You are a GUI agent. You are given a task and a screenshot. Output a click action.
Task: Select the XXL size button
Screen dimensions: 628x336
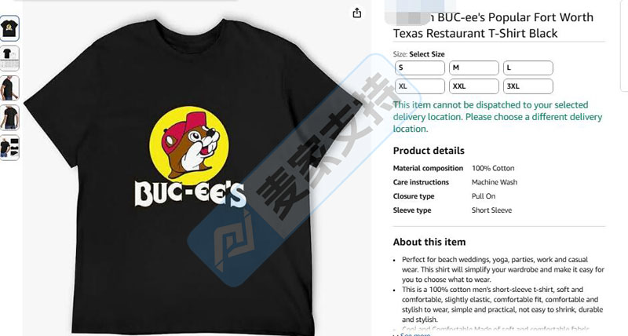click(x=474, y=86)
